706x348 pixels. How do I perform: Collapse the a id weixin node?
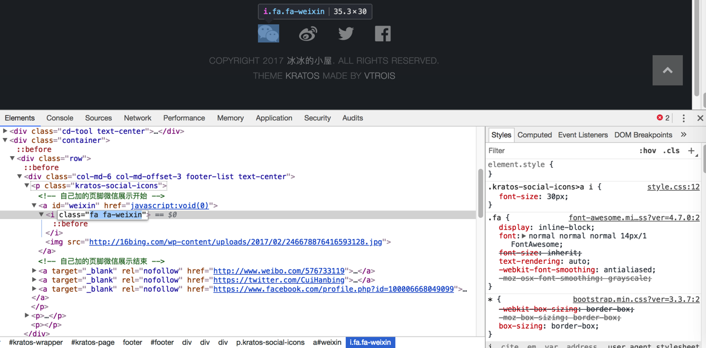35,206
